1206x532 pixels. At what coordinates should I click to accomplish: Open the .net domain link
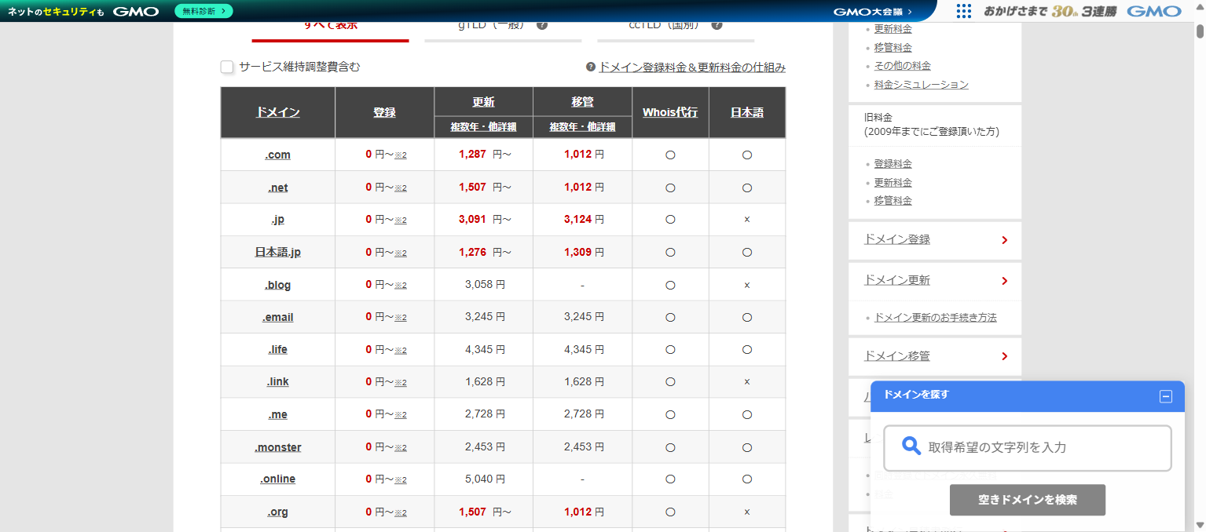coord(278,188)
